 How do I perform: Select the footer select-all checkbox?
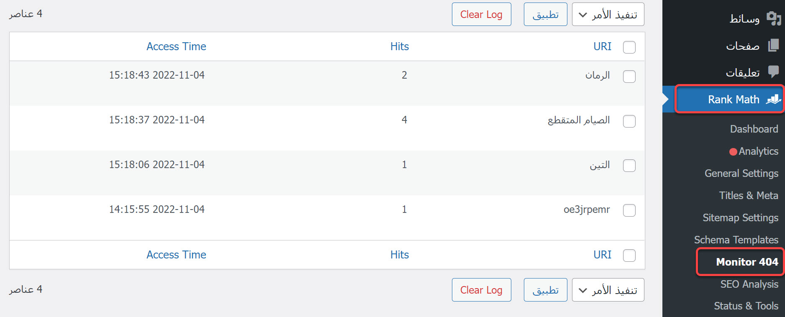click(629, 256)
